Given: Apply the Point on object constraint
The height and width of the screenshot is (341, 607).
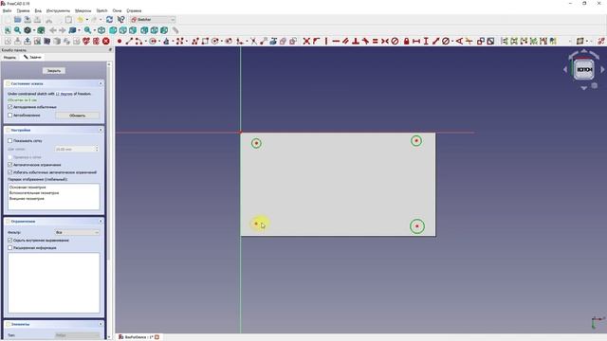Looking at the screenshot, I should point(316,41).
